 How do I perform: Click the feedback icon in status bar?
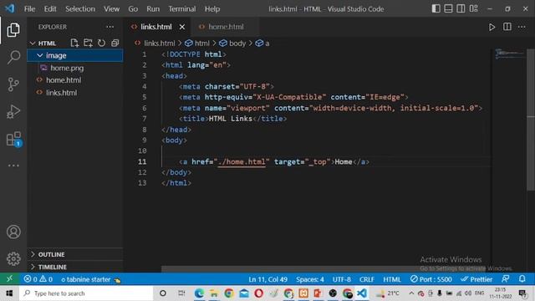pos(505,278)
